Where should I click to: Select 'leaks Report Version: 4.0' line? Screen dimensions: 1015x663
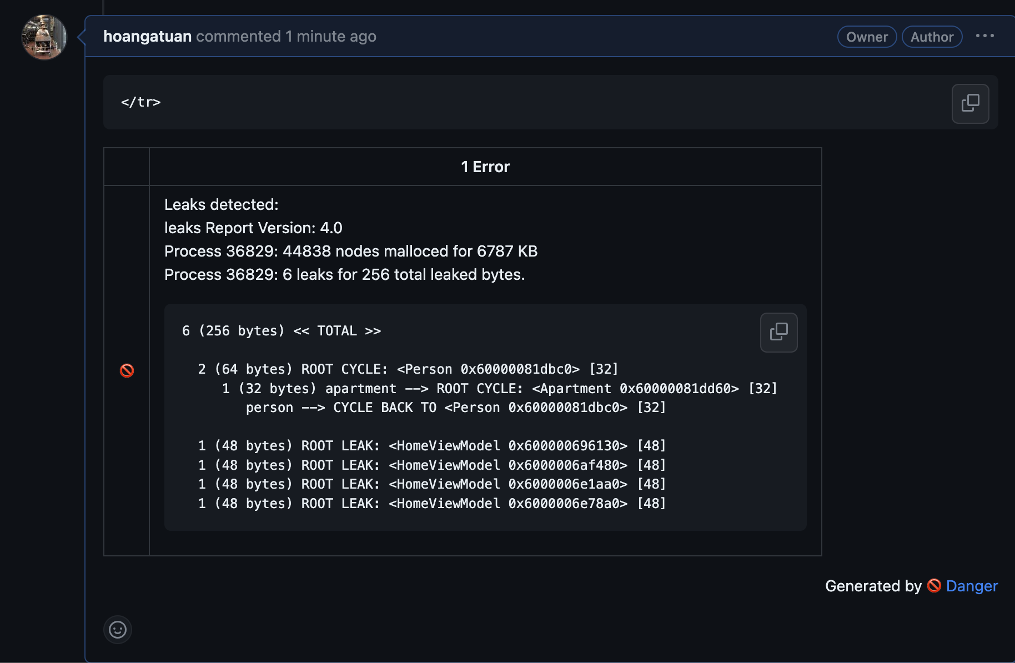click(253, 228)
